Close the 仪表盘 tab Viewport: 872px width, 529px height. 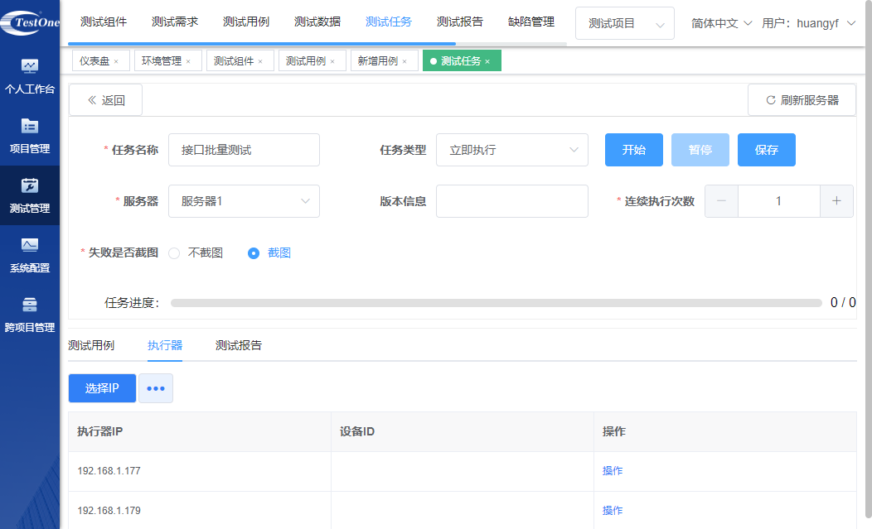point(116,62)
